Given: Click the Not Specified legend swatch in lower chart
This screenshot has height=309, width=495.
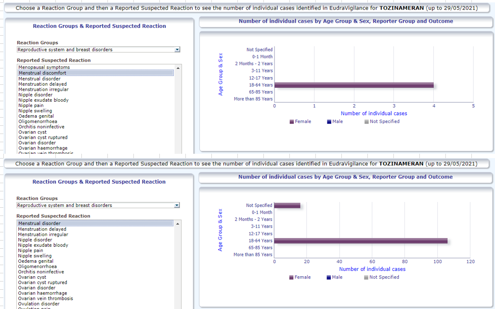Looking at the screenshot, I should pos(366,277).
